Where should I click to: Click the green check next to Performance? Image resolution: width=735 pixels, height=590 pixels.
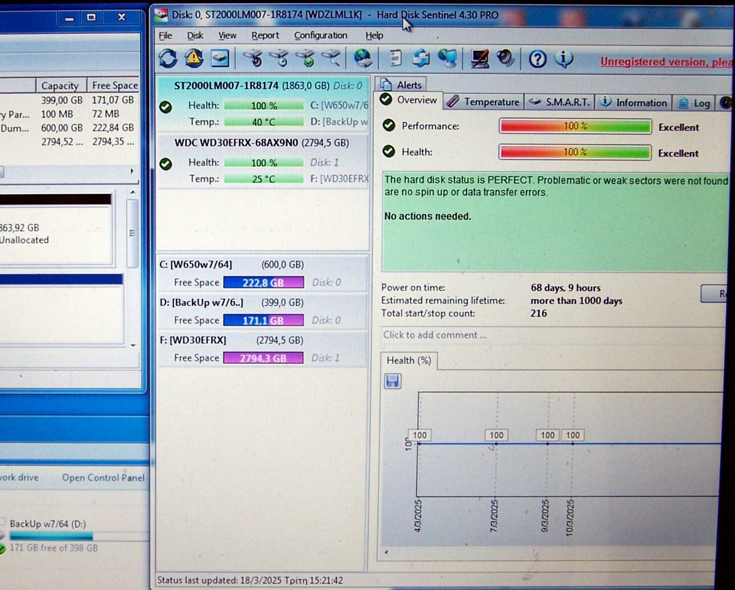[x=389, y=125]
